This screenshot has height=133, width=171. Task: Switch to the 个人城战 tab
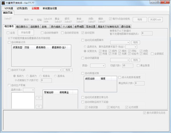tap(68, 27)
